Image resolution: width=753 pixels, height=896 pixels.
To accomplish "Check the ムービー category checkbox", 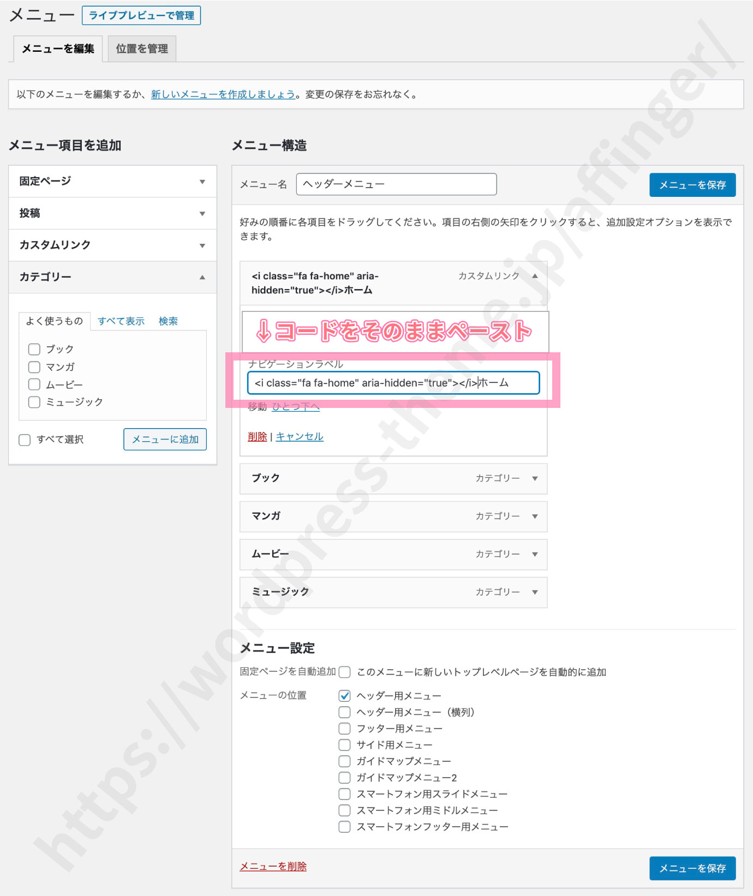I will (34, 384).
